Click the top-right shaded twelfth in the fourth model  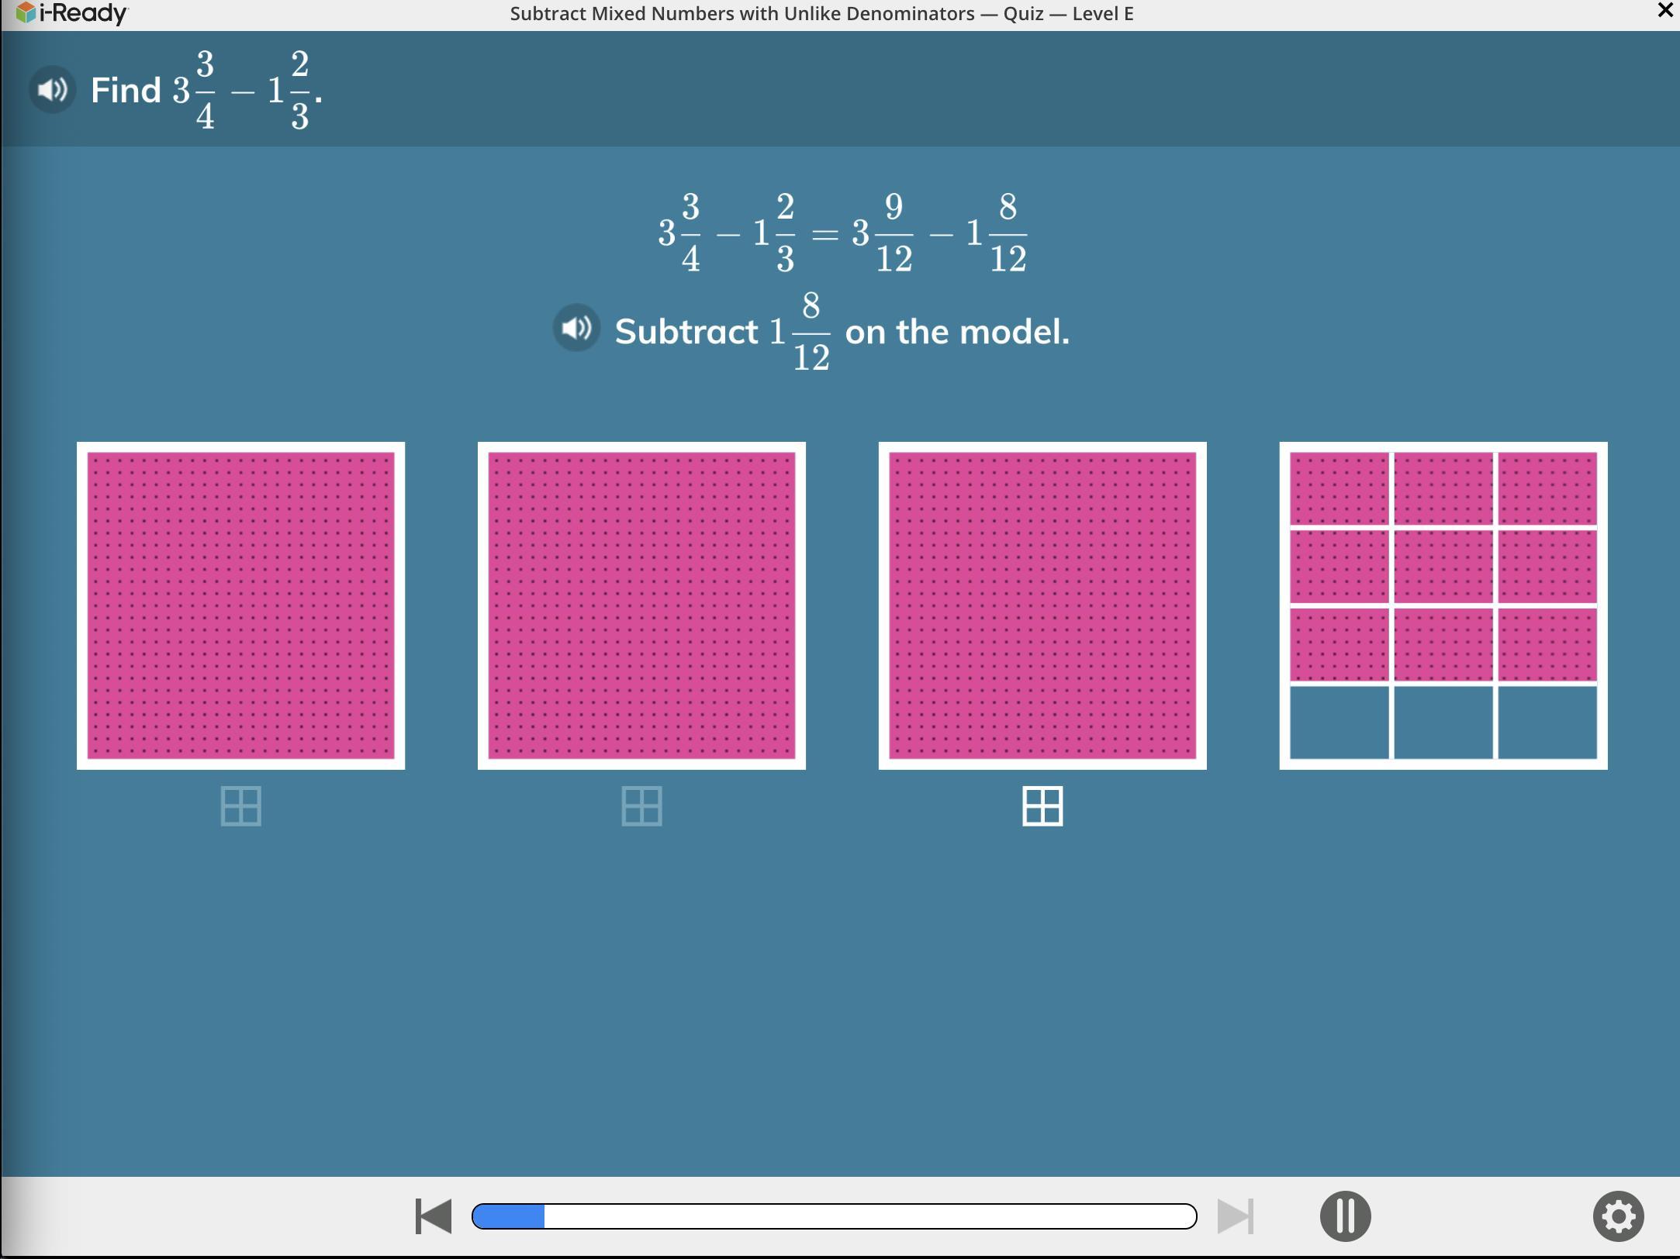1547,489
